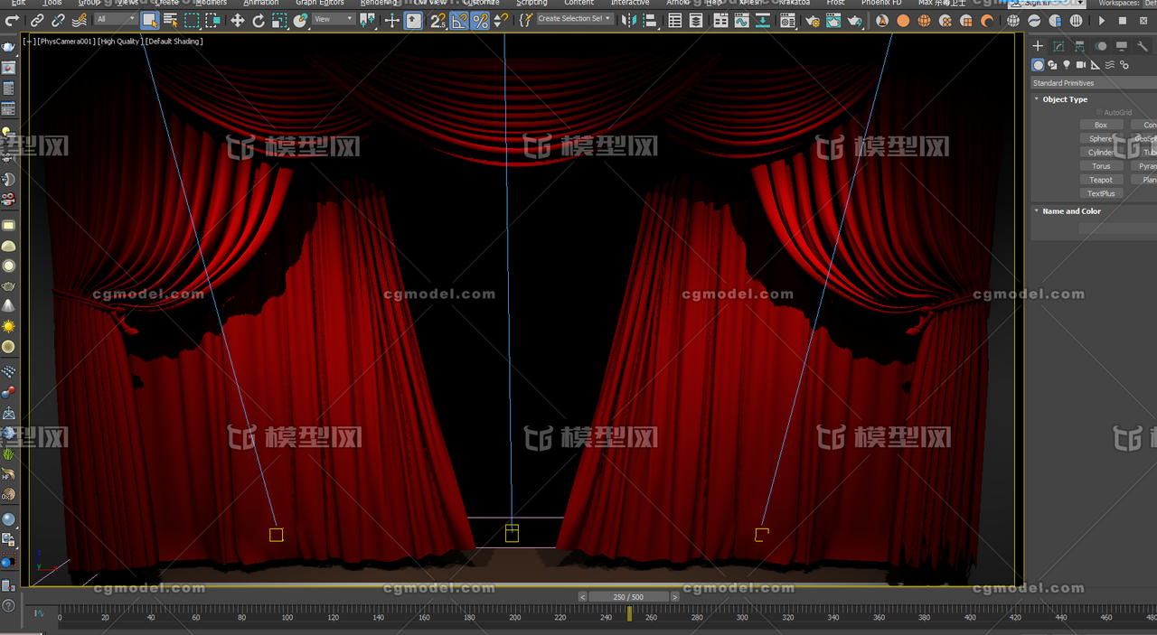Open the Schematic View icon

(764, 20)
